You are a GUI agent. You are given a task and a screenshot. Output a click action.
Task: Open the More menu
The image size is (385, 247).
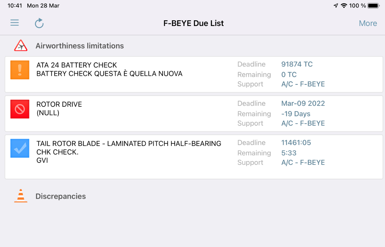[368, 23]
